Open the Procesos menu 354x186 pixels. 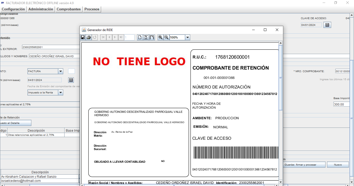(x=92, y=9)
